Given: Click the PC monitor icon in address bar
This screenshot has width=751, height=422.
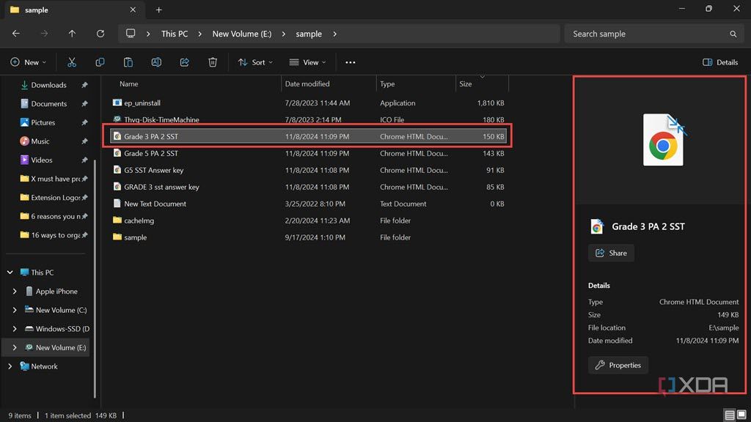Looking at the screenshot, I should pos(131,34).
